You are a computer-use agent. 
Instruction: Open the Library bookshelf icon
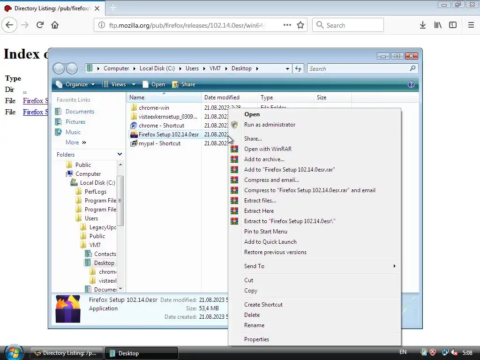[x=438, y=25]
